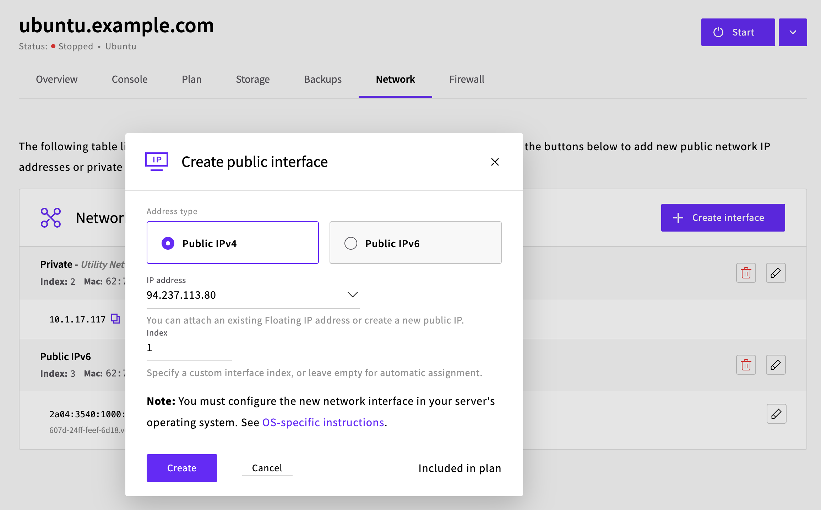Select the Network tab
This screenshot has height=510, width=821.
click(395, 79)
